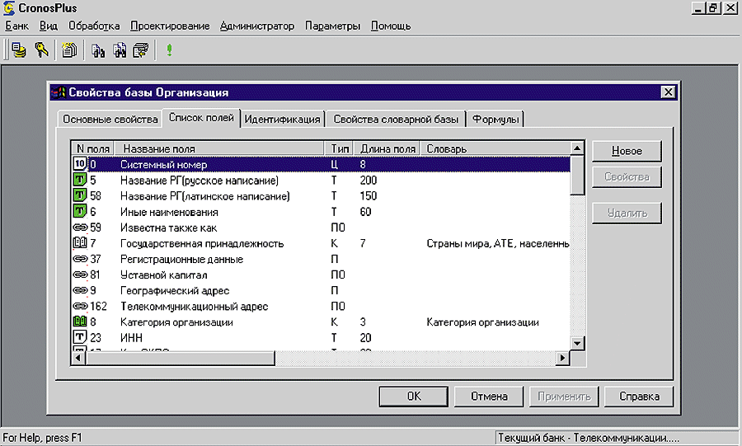
Task: Click the horizontal scroll right arrow
Action: click(562, 358)
